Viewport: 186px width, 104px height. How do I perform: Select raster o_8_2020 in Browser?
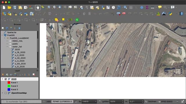(x=20, y=66)
